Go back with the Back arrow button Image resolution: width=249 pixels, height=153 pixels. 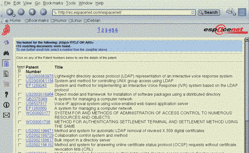[x=10, y=12]
